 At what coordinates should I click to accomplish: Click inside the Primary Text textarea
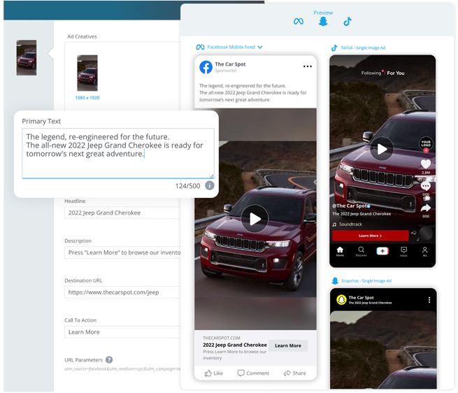point(118,153)
